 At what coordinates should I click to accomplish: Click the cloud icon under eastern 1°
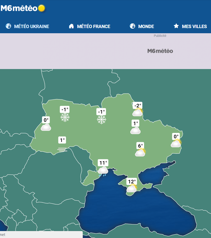(x=135, y=131)
